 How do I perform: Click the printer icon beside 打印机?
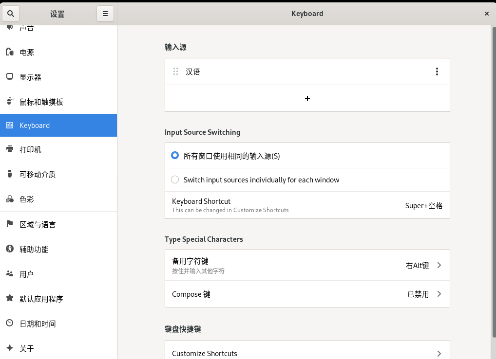(x=9, y=149)
